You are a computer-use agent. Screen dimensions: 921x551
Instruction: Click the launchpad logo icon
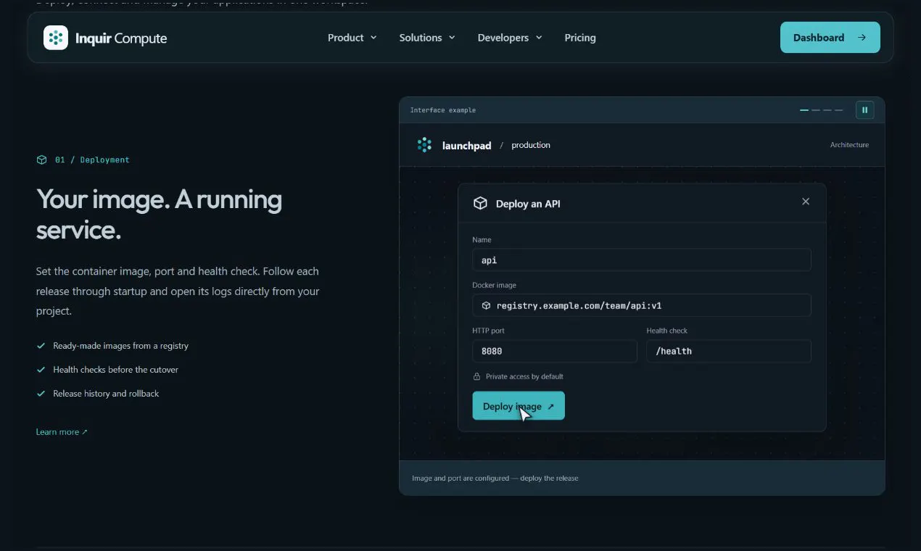point(424,145)
